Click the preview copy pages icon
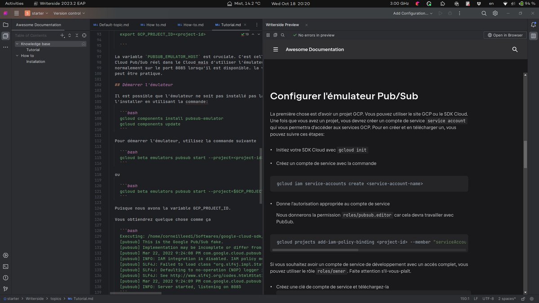 pyautogui.click(x=275, y=35)
